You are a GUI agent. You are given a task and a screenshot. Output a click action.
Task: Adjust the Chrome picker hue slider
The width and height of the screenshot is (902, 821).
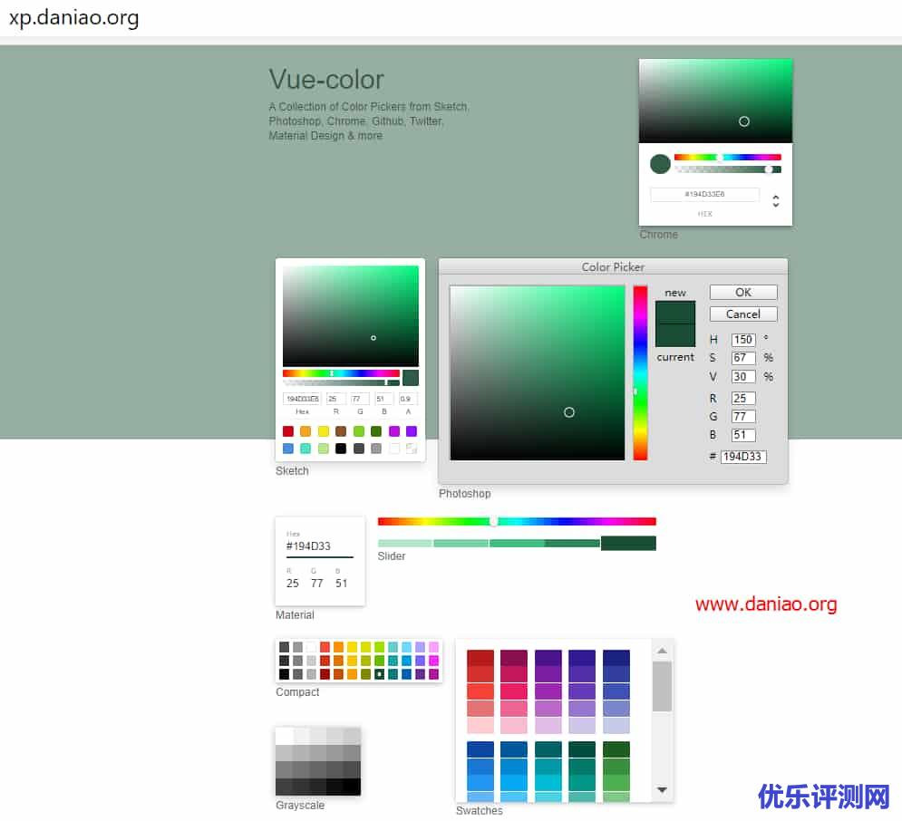[728, 157]
